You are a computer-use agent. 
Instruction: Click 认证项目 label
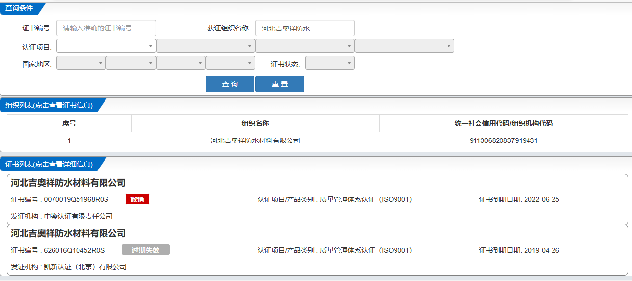pyautogui.click(x=37, y=47)
